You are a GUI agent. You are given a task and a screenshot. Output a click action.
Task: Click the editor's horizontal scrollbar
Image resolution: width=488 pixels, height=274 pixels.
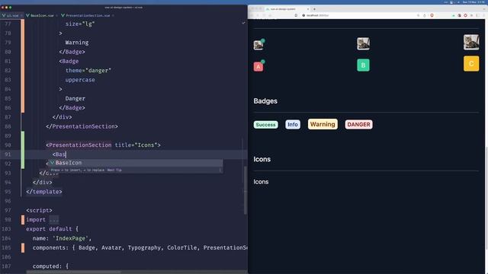pyautogui.click(x=73, y=272)
